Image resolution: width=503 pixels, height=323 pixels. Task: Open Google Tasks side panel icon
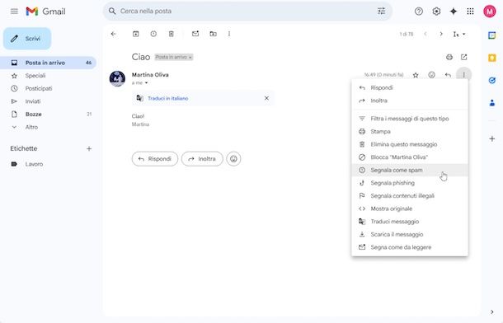tap(491, 81)
